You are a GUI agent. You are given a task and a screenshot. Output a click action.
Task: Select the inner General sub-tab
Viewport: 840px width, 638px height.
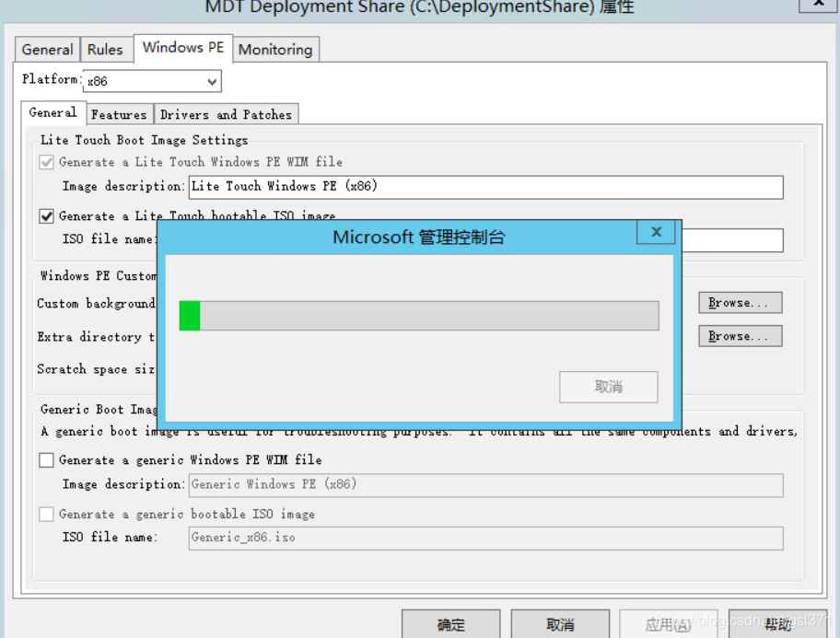click(53, 112)
